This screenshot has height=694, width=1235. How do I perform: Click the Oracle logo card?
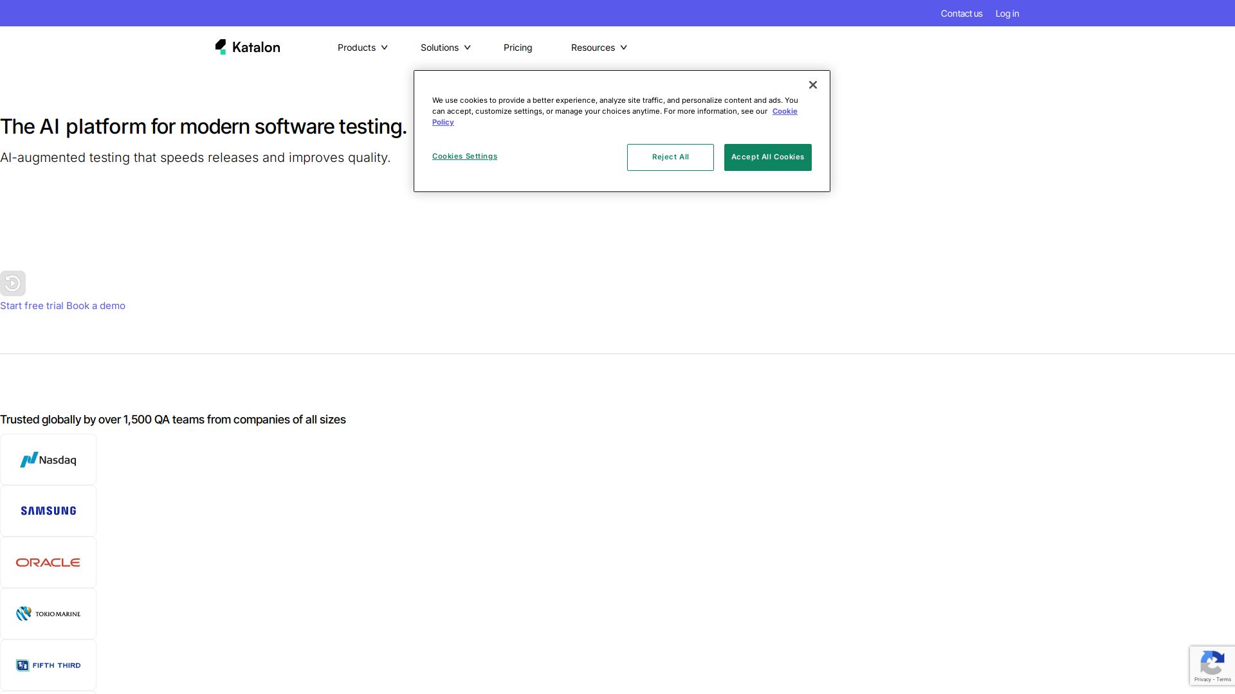point(48,562)
